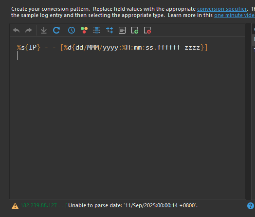
Task: Insert a date specifier via clock icon
Action: click(x=72, y=30)
